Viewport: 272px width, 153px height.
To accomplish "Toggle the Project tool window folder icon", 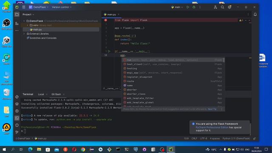I will click(17, 14).
